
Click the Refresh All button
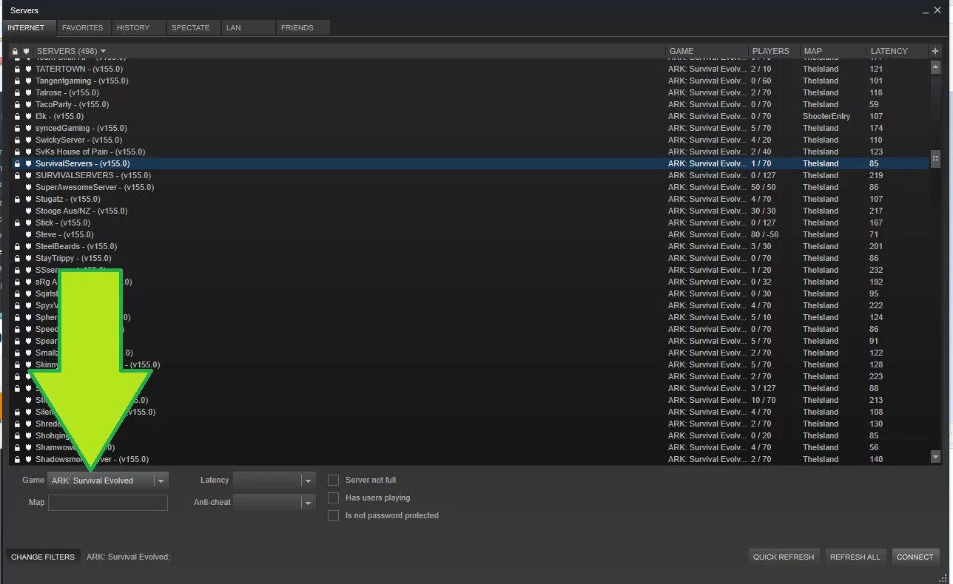(855, 557)
